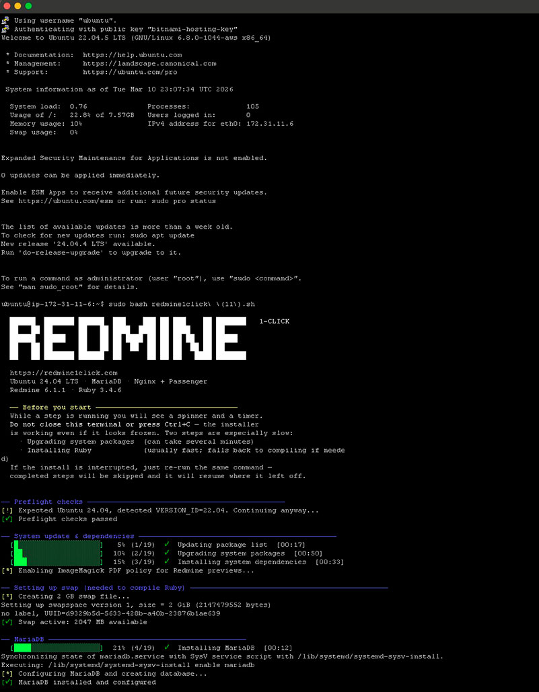Screen dimensions: 539x692
Task: Click the checkmark beside "Swap active: 2047 MB"
Action: (7, 621)
